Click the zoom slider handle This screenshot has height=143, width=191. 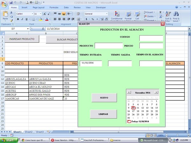pyautogui.click(x=177, y=135)
